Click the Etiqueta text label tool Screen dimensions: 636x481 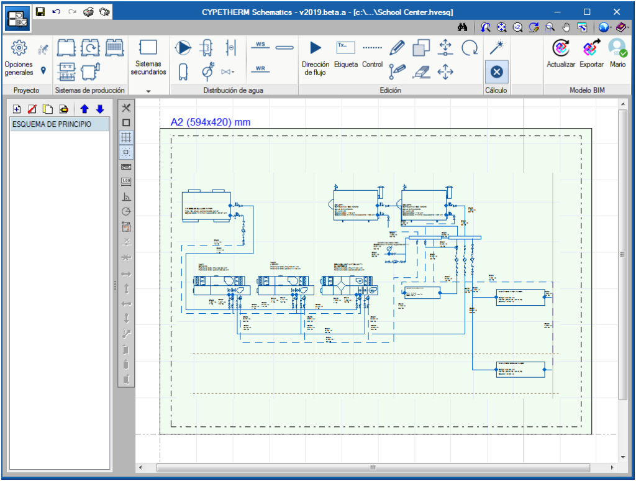click(346, 48)
